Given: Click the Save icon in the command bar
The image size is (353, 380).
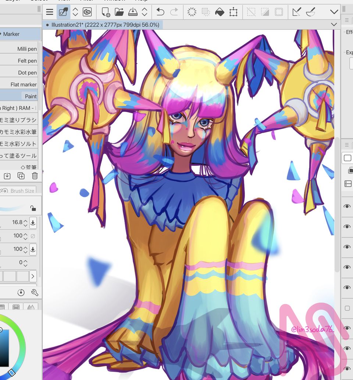Looking at the screenshot, I should pyautogui.click(x=133, y=12).
